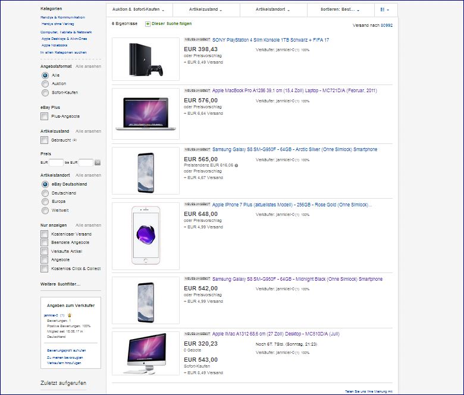
Task: Click the Preistendenz EUR 616,06 text
Action: tap(209, 165)
